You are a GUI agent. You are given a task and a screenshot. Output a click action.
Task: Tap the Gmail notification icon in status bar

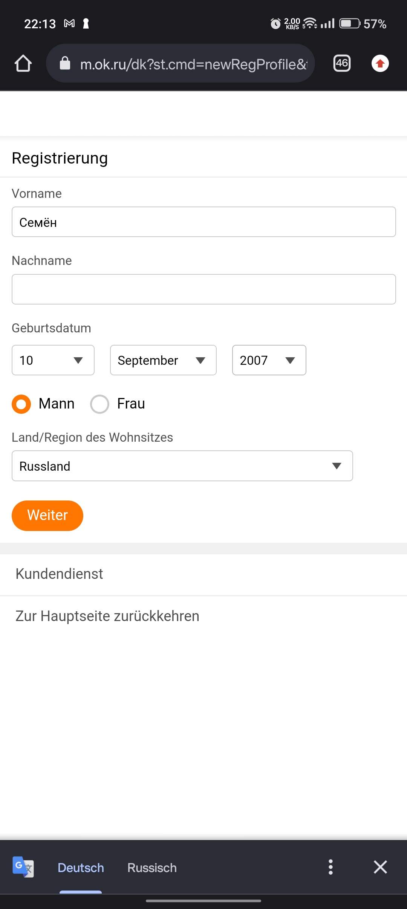tap(69, 24)
